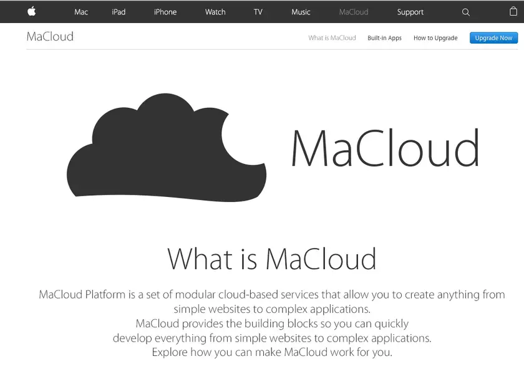
Task: Click the MaCloud page title link
Action: [x=49, y=37]
